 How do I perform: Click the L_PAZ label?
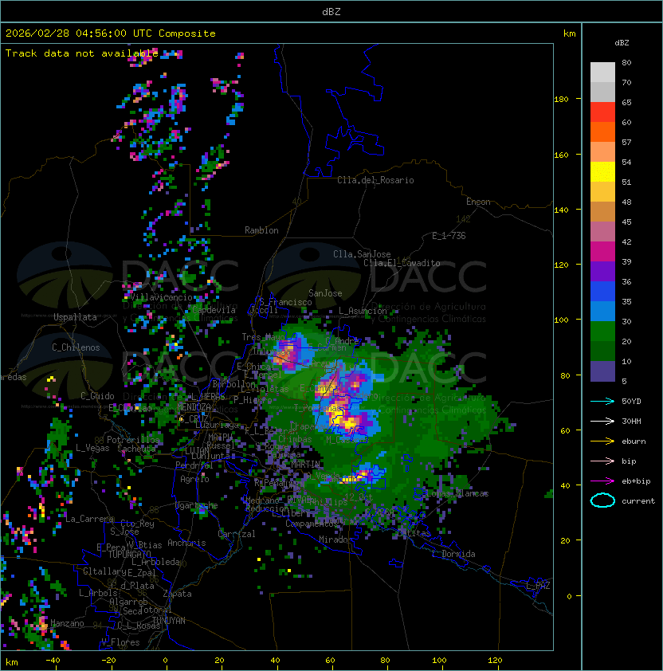[x=538, y=586]
